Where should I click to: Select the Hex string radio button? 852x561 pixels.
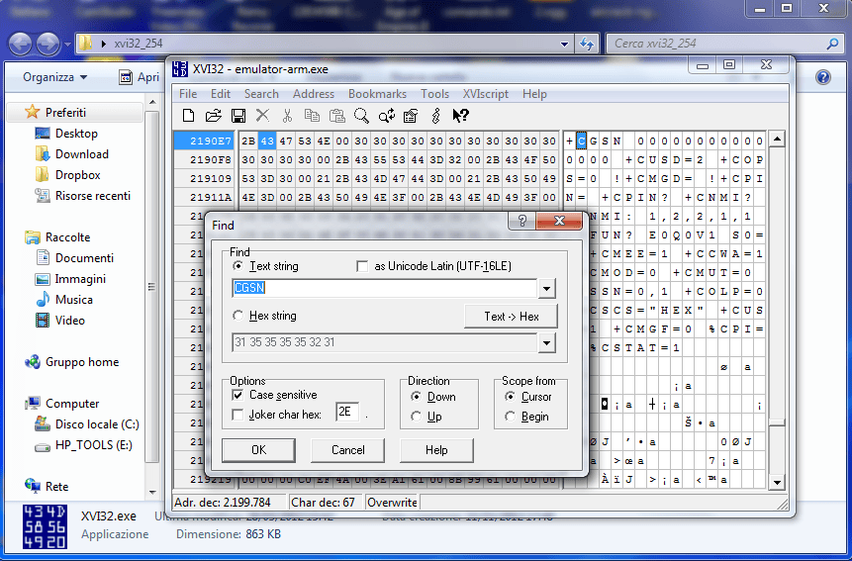point(237,316)
